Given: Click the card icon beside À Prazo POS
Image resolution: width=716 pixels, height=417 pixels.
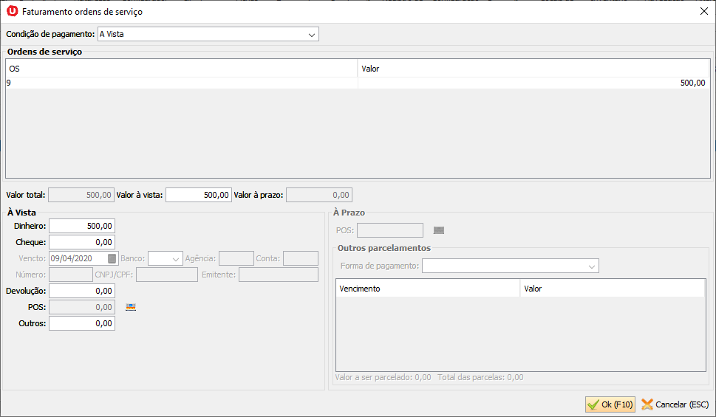Looking at the screenshot, I should click(x=439, y=230).
